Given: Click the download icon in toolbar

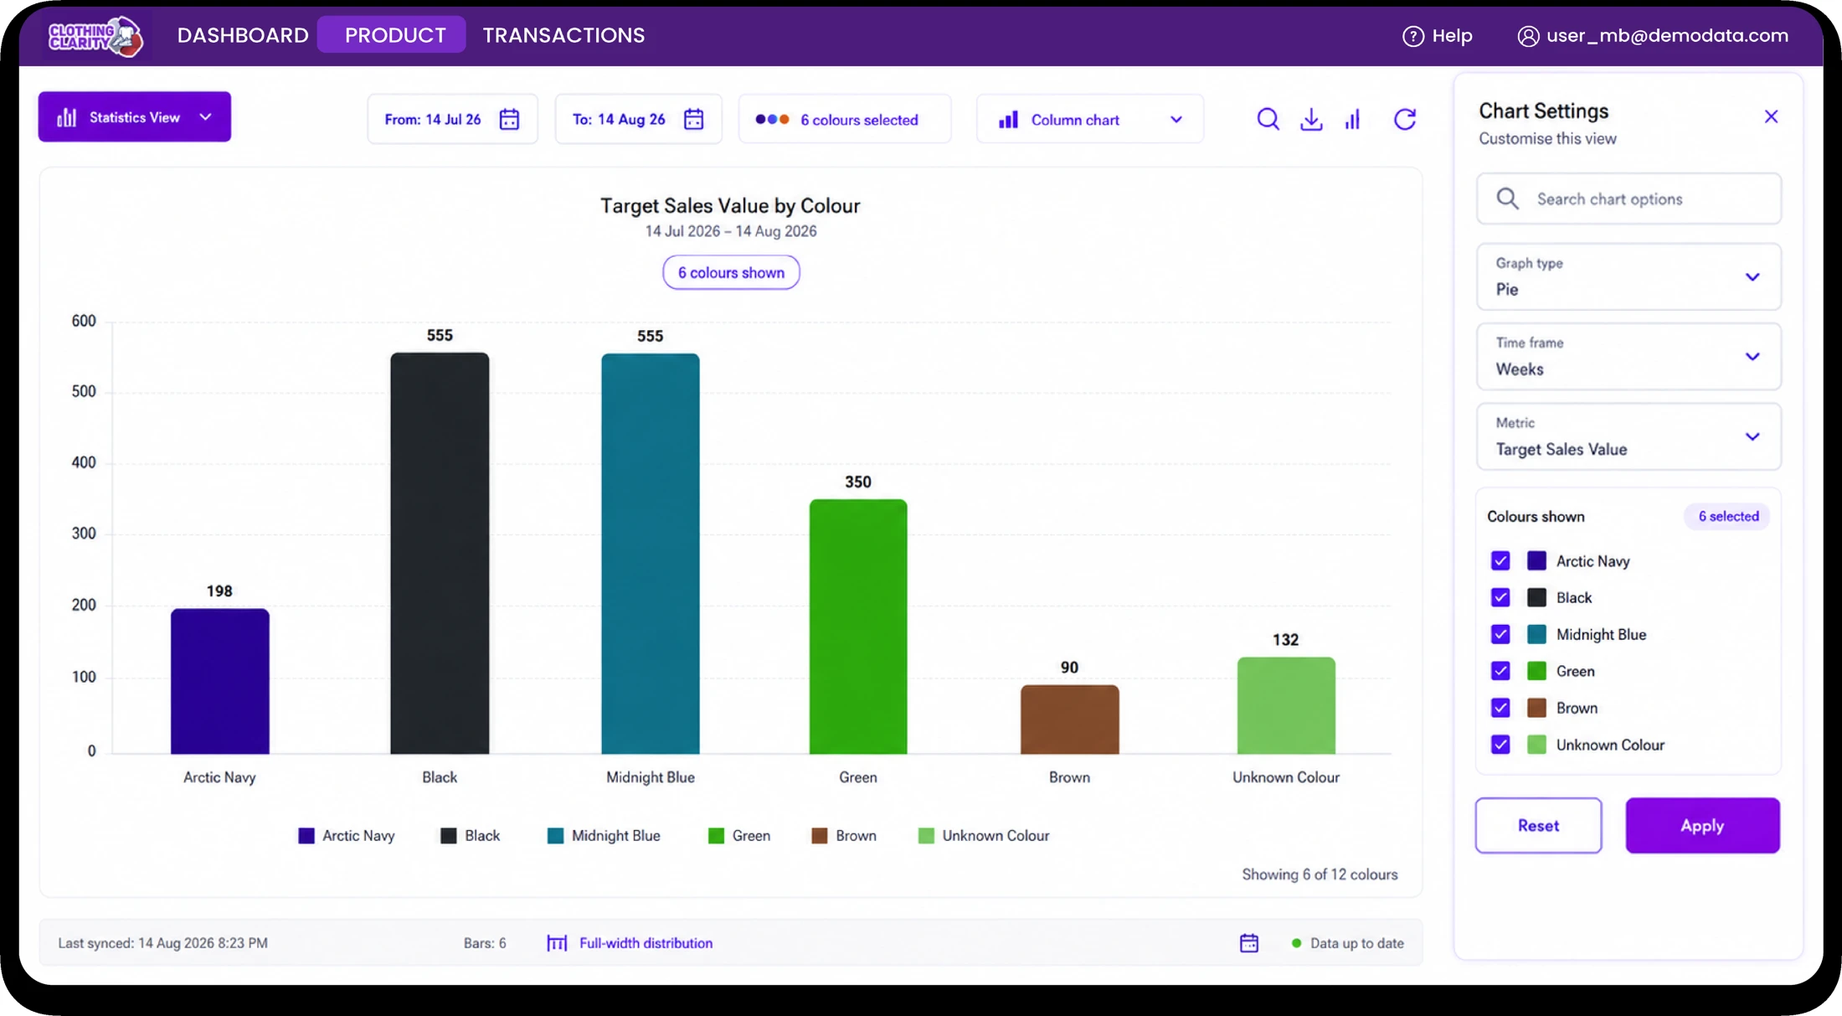Looking at the screenshot, I should coord(1311,120).
